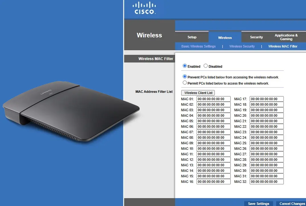Go to Applications & Gaming tab
The height and width of the screenshot is (206, 306).
click(x=286, y=37)
